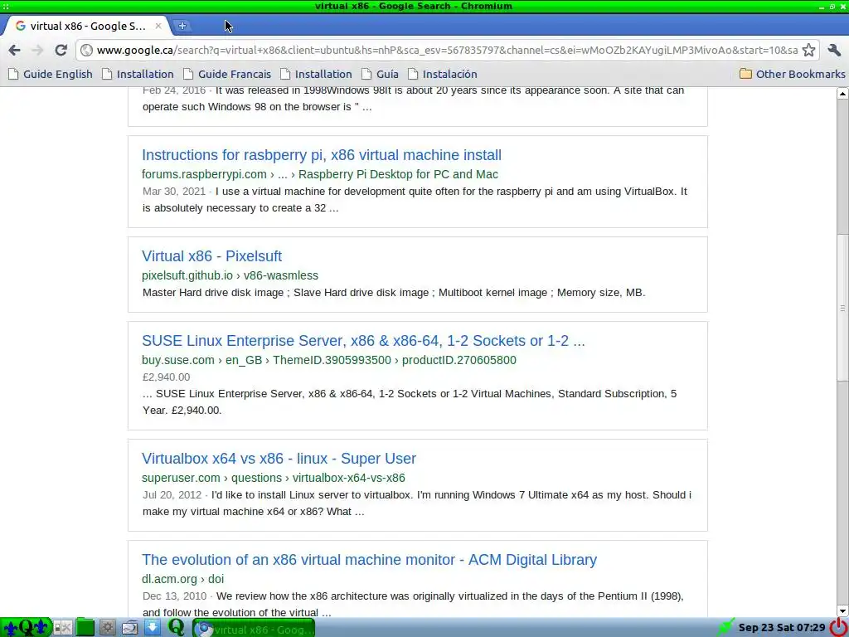849x637 pixels.
Task: Click the page scrollbar down arrow
Action: (842, 610)
